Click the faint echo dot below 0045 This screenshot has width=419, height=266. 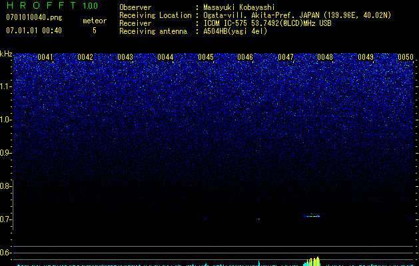205,219
